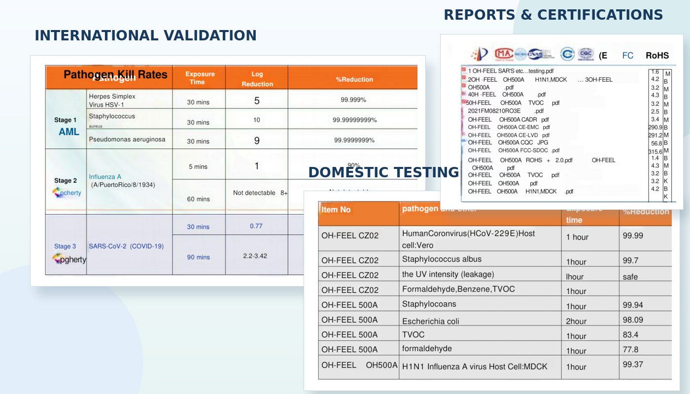Click the red-and-blue triangular logo before MA
The image size is (690, 394).
coord(480,54)
